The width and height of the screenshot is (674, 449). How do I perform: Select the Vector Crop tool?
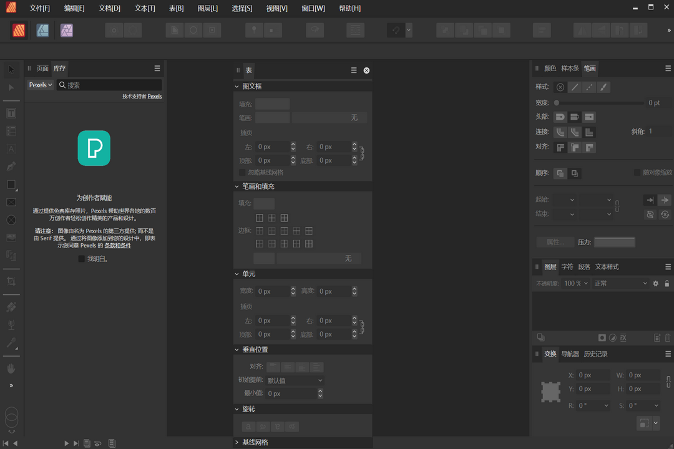click(x=11, y=281)
